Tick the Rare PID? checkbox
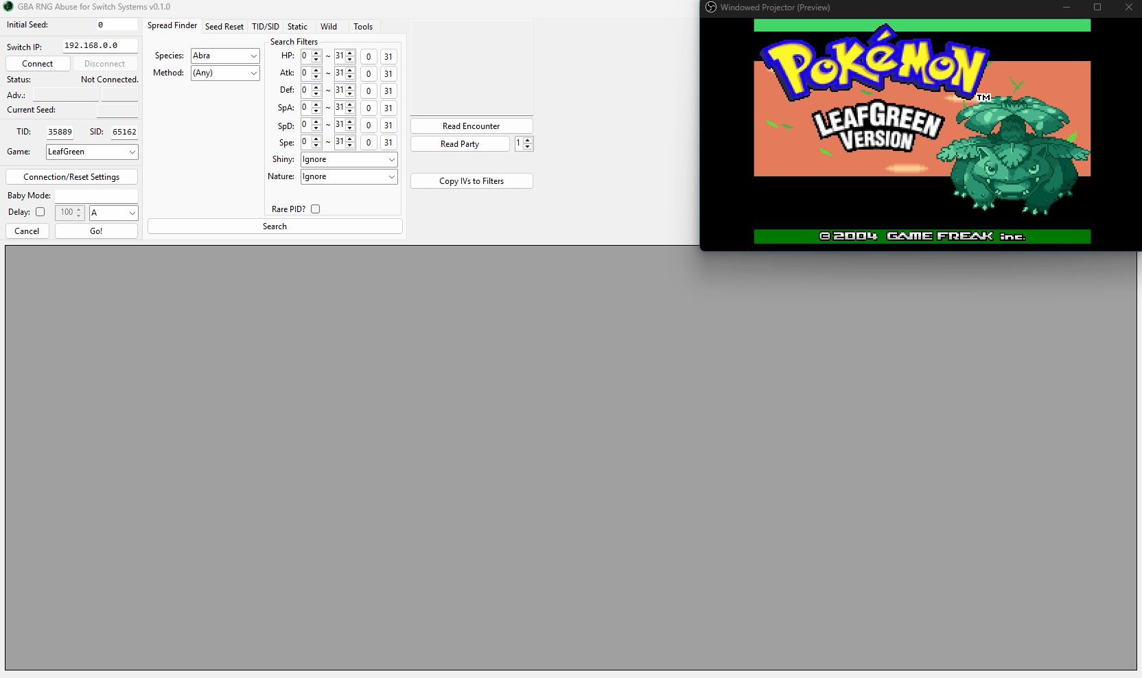The height and width of the screenshot is (678, 1142). (316, 209)
